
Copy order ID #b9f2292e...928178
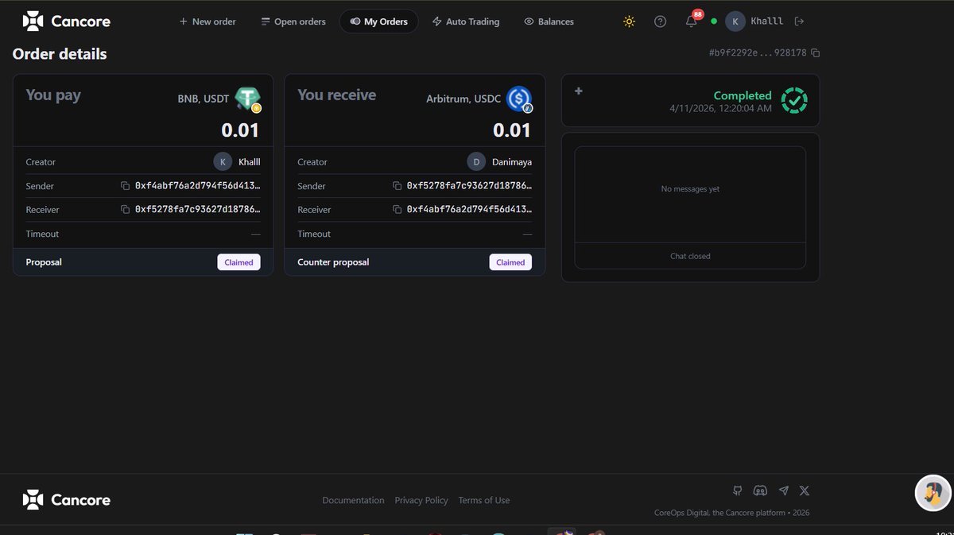click(816, 52)
